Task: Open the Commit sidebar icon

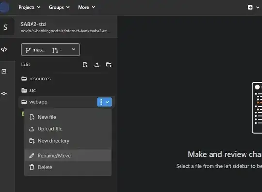Action: 4,93
